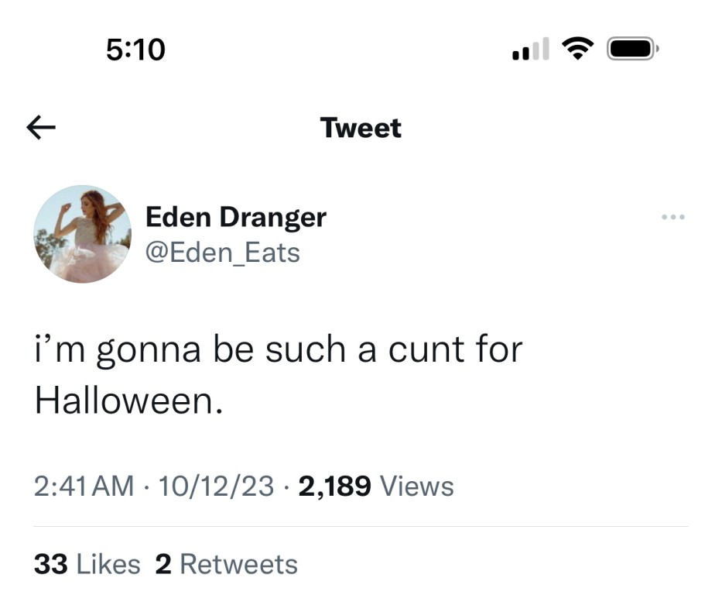This screenshot has height=595, width=722.
Task: Tap the Views label
Action: point(418,487)
